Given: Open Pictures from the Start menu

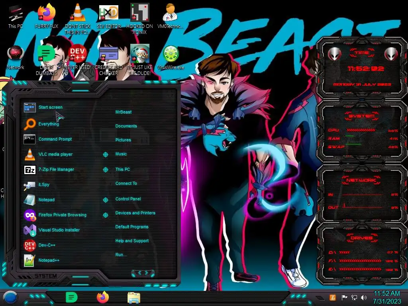Looking at the screenshot, I should click(123, 140).
